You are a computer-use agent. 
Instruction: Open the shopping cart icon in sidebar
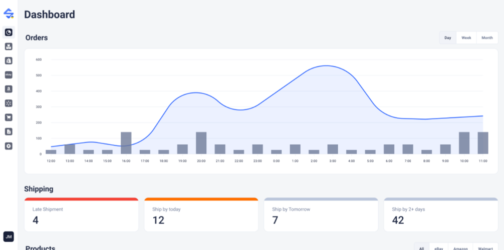[x=9, y=117]
